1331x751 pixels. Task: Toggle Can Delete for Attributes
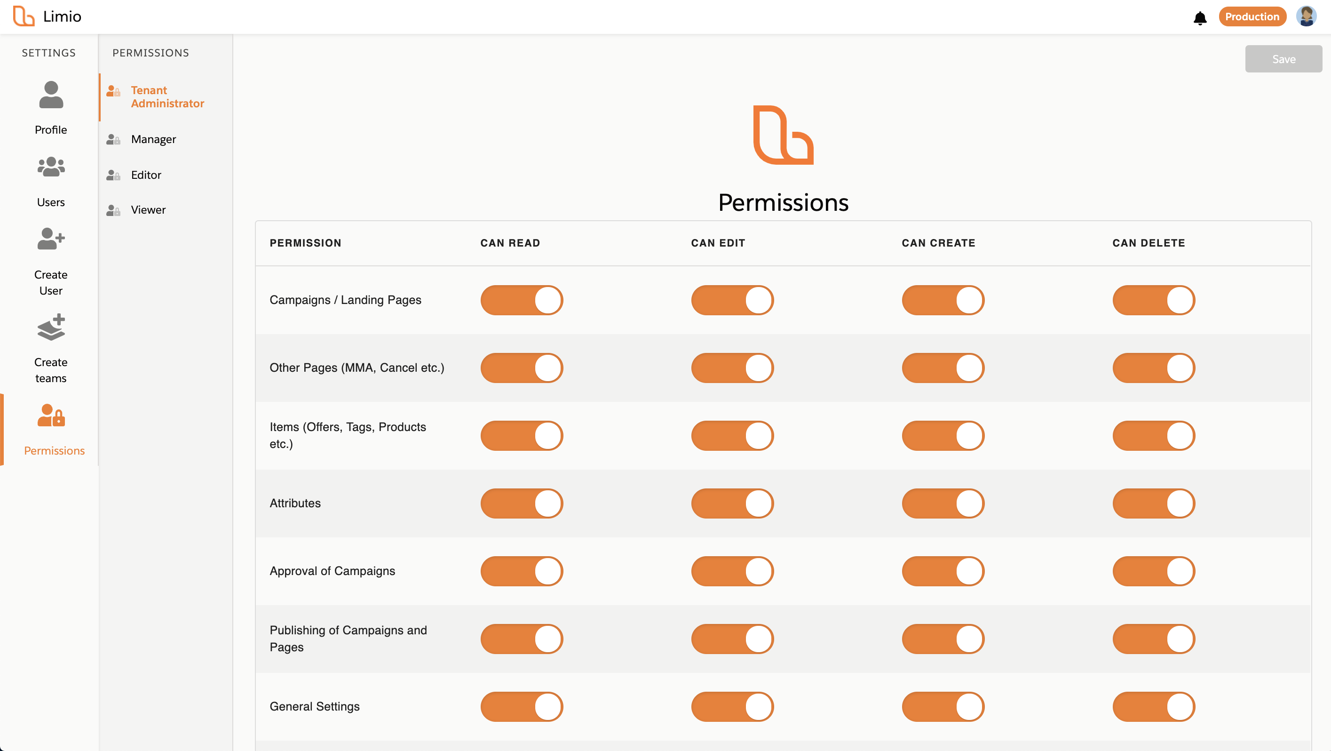pyautogui.click(x=1154, y=503)
